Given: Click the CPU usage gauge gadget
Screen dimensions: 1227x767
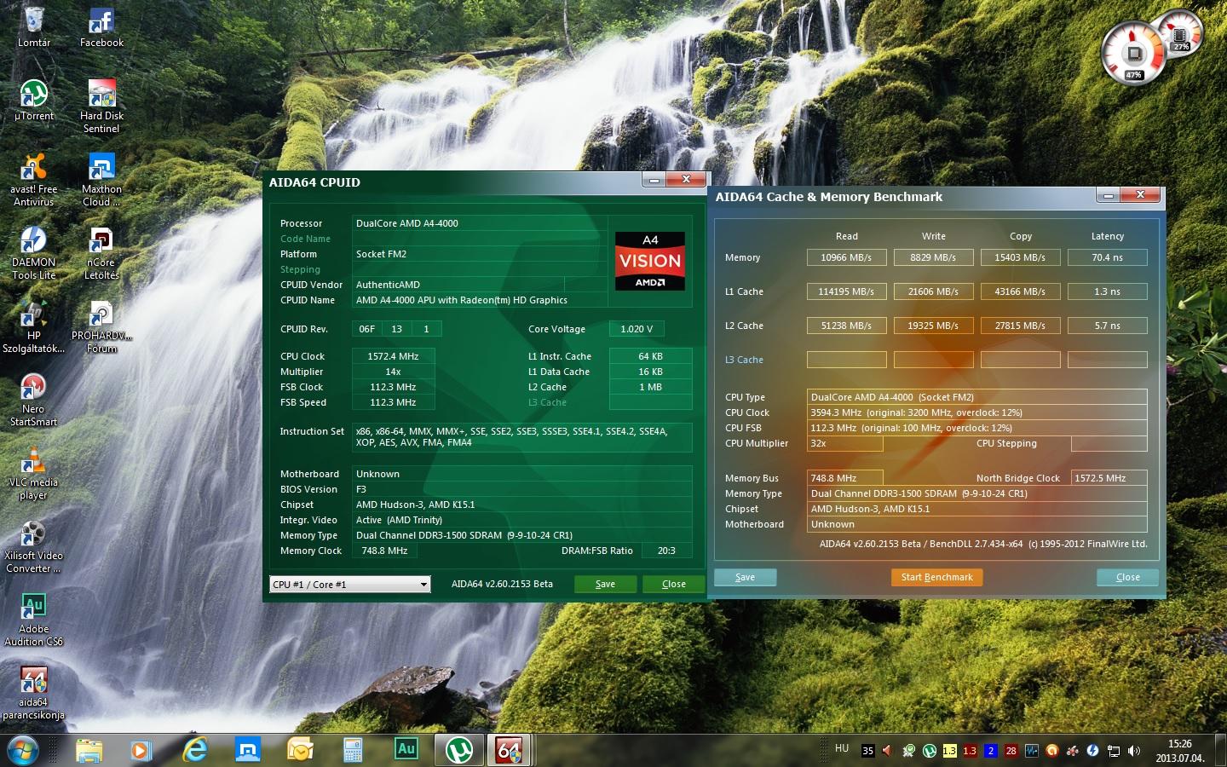Looking at the screenshot, I should [1133, 53].
